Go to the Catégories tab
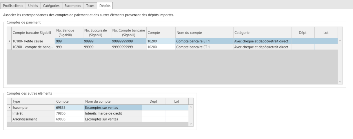 click(51, 6)
